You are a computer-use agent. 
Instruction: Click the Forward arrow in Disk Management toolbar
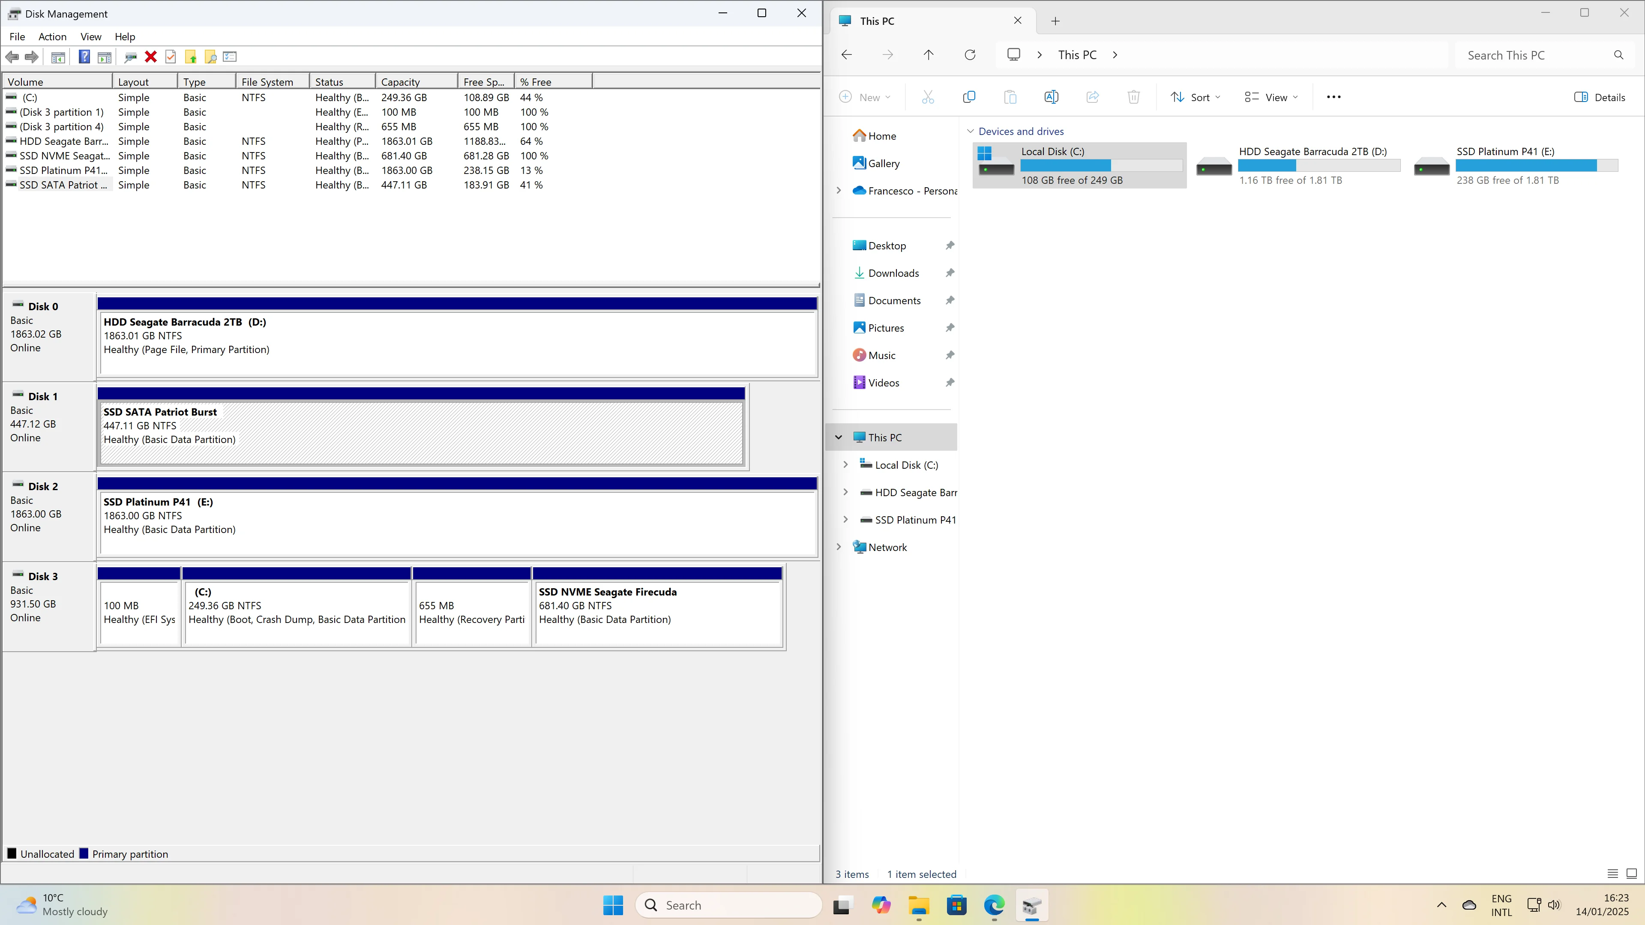point(31,57)
